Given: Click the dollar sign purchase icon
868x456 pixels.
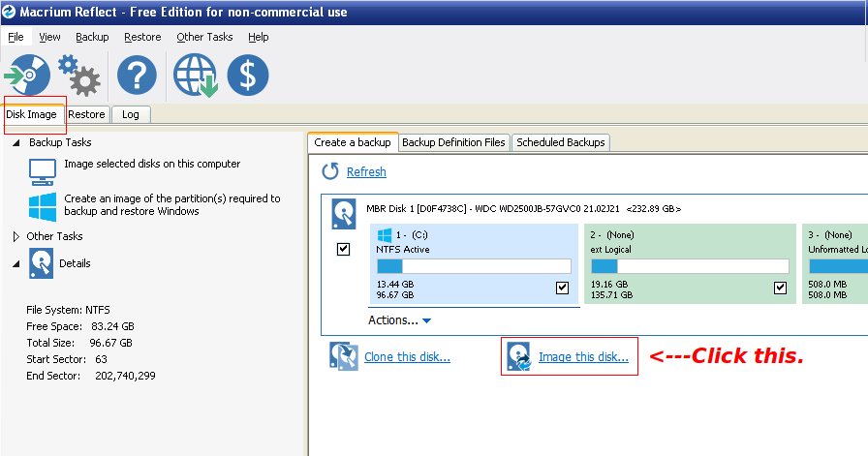Looking at the screenshot, I should click(x=248, y=76).
